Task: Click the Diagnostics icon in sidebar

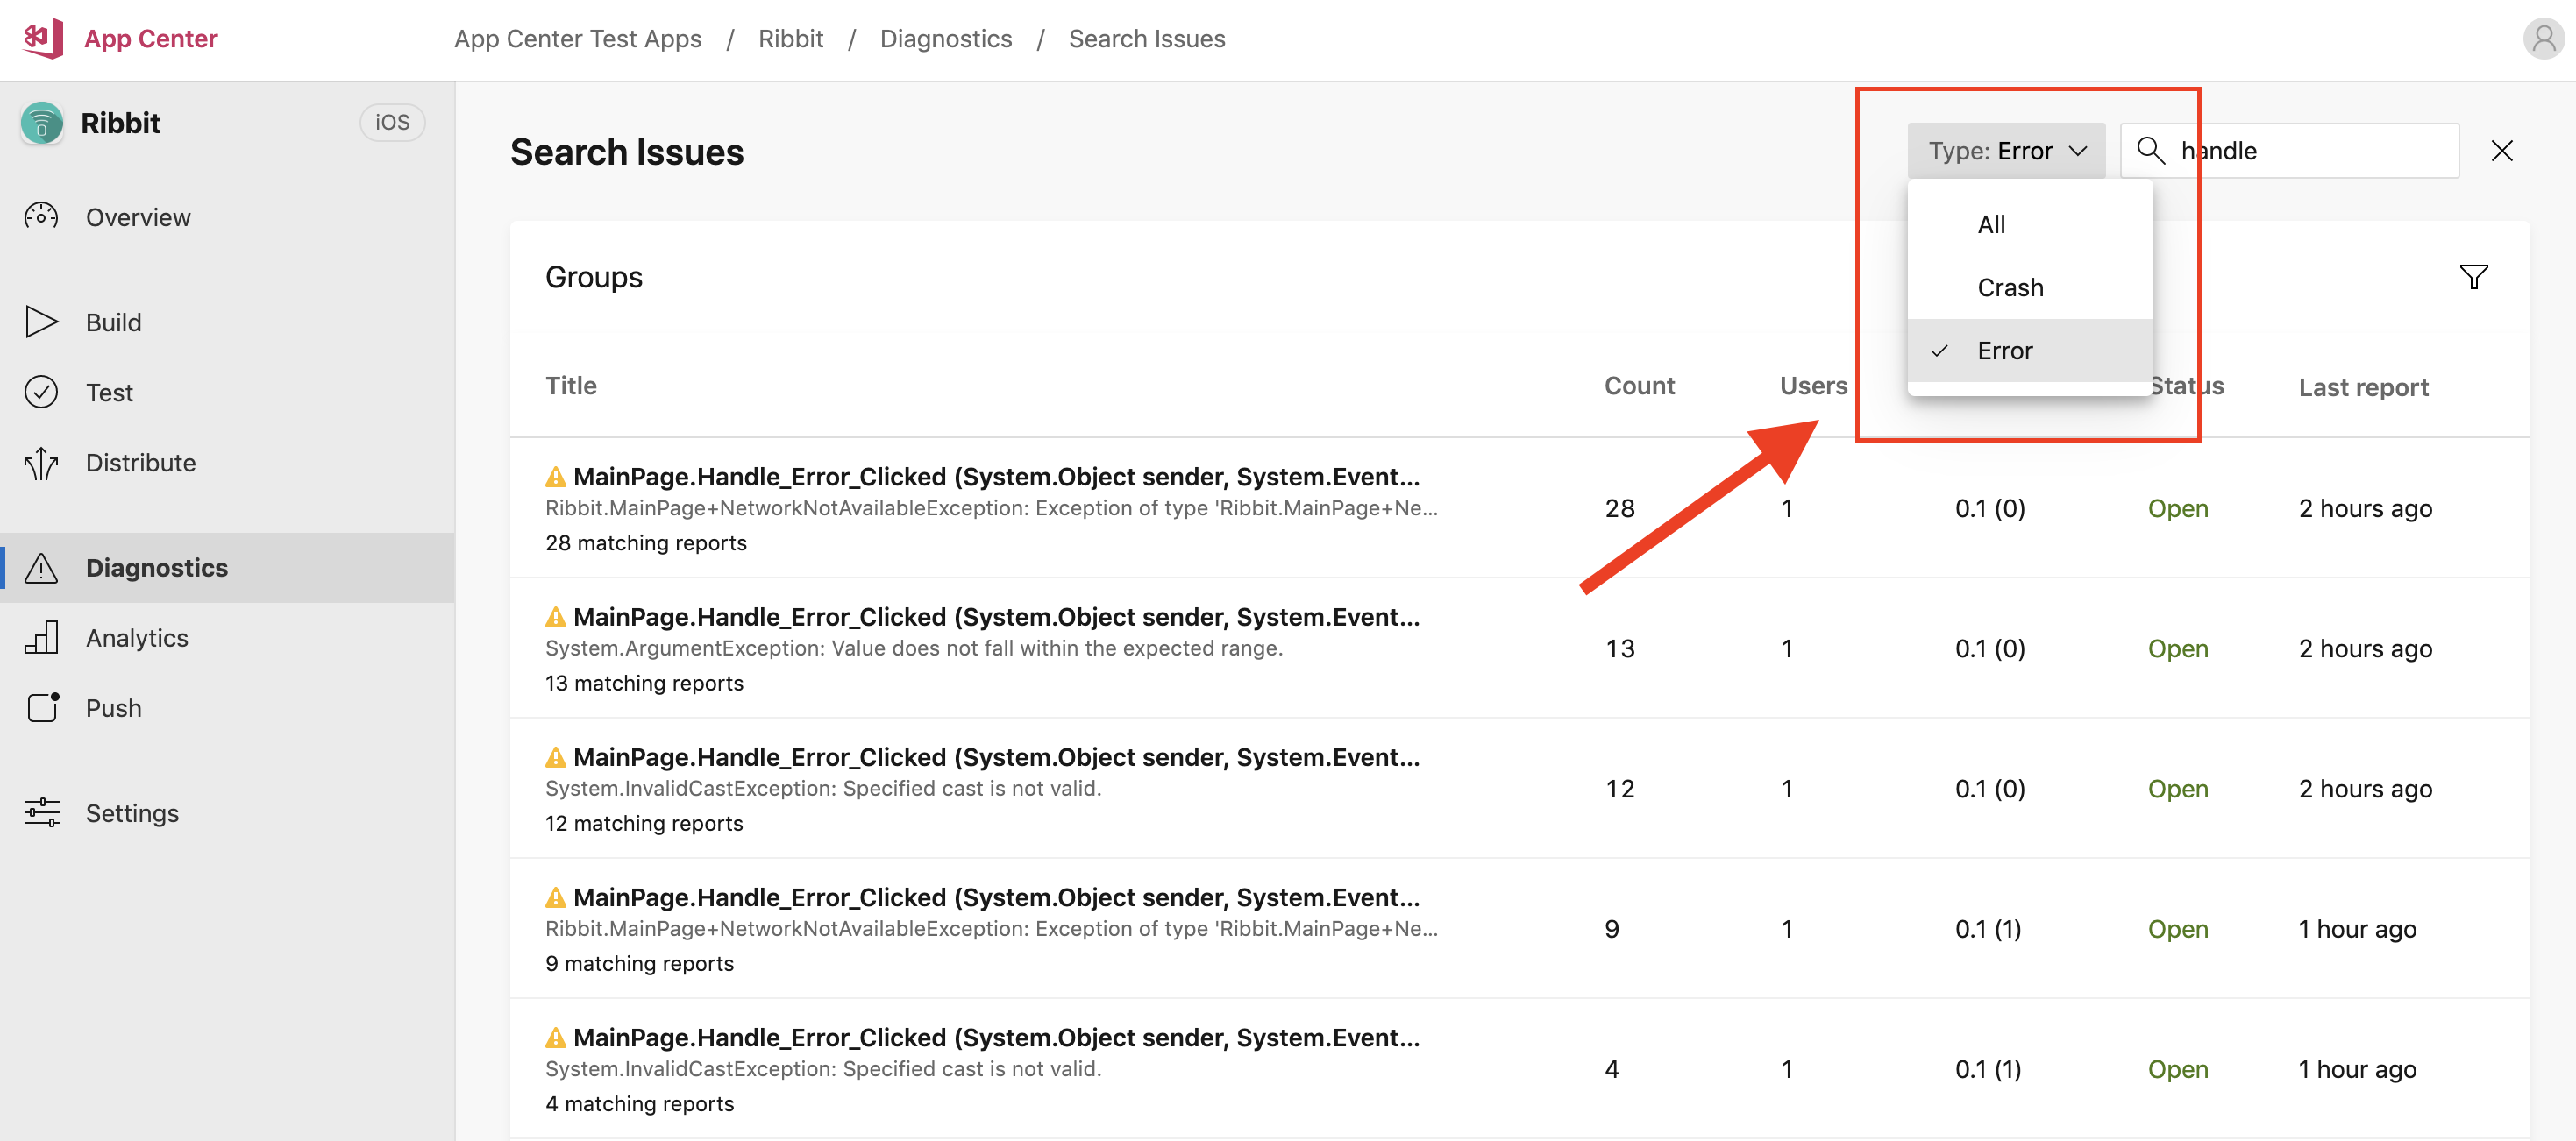Action: [x=43, y=566]
